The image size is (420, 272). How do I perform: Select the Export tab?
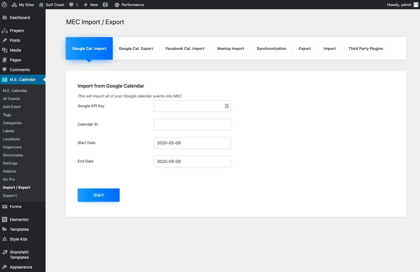pyautogui.click(x=305, y=48)
